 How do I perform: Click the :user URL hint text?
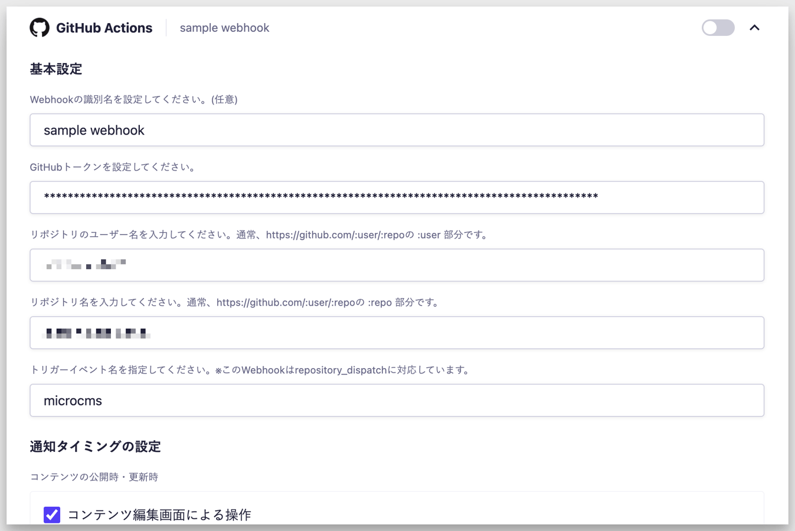click(x=259, y=235)
